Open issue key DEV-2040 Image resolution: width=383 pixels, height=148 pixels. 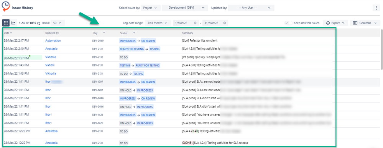[98, 41]
